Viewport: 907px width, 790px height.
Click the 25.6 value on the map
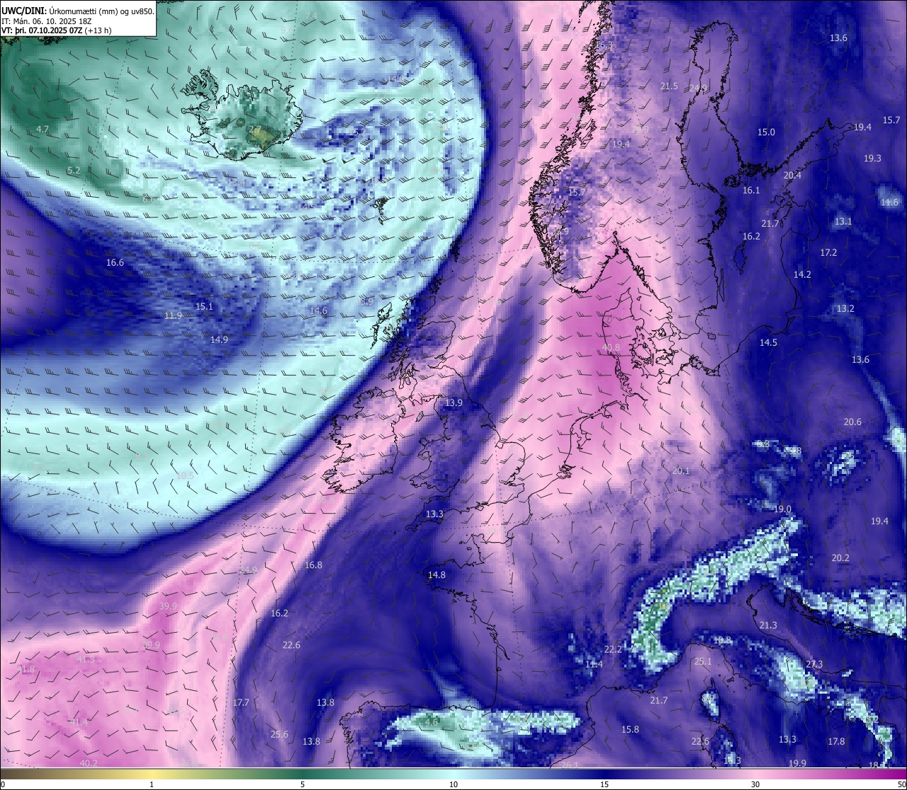click(279, 735)
